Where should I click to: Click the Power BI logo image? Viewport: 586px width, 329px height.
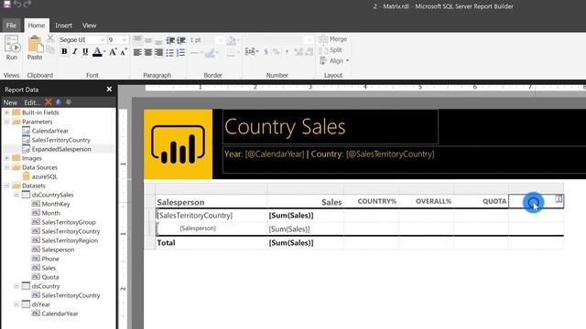(179, 144)
